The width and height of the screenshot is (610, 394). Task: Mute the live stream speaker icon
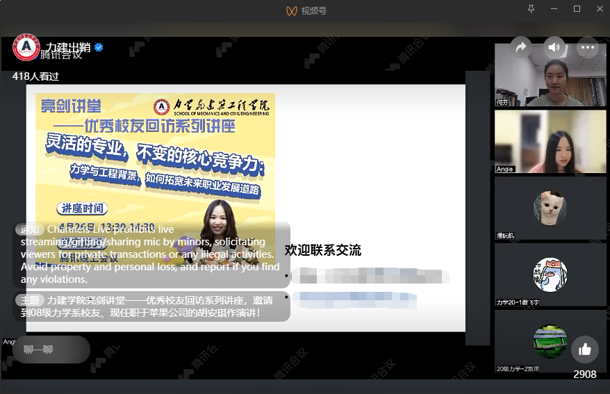[x=554, y=47]
